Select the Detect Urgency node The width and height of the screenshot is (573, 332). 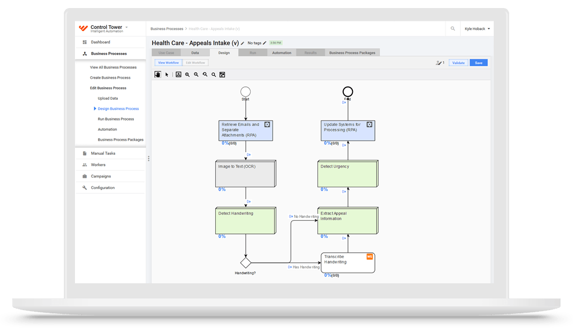(x=348, y=173)
